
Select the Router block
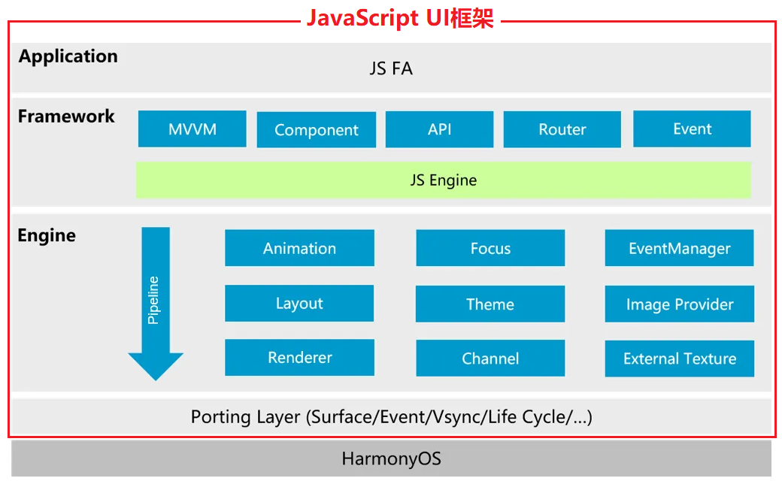click(x=562, y=129)
